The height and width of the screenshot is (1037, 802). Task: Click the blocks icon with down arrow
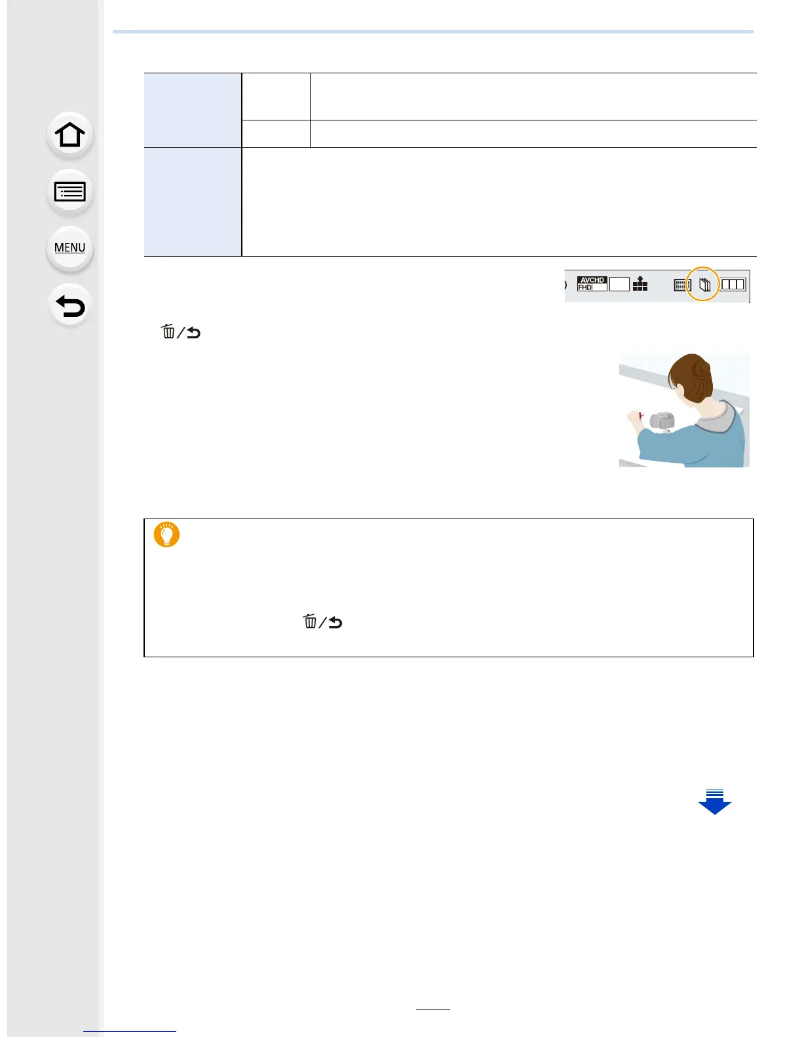[640, 284]
